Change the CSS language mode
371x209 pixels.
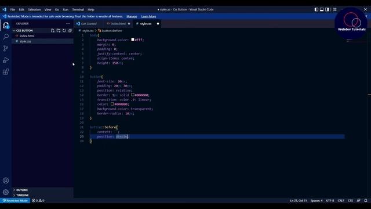coord(350,200)
